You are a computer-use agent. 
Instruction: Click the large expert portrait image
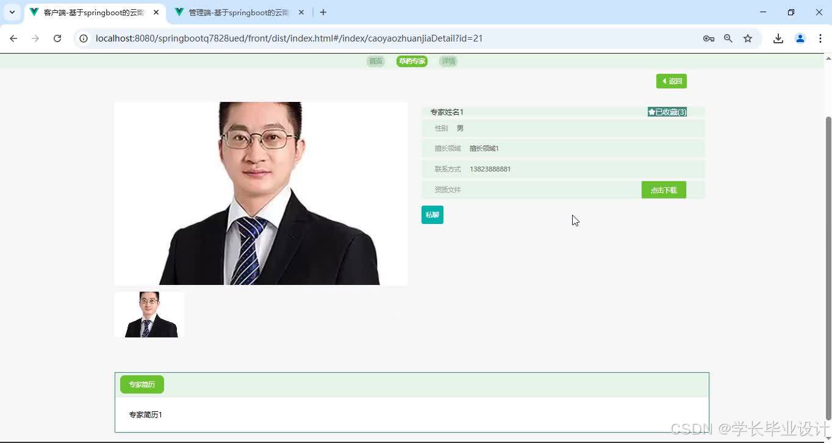[x=261, y=193]
